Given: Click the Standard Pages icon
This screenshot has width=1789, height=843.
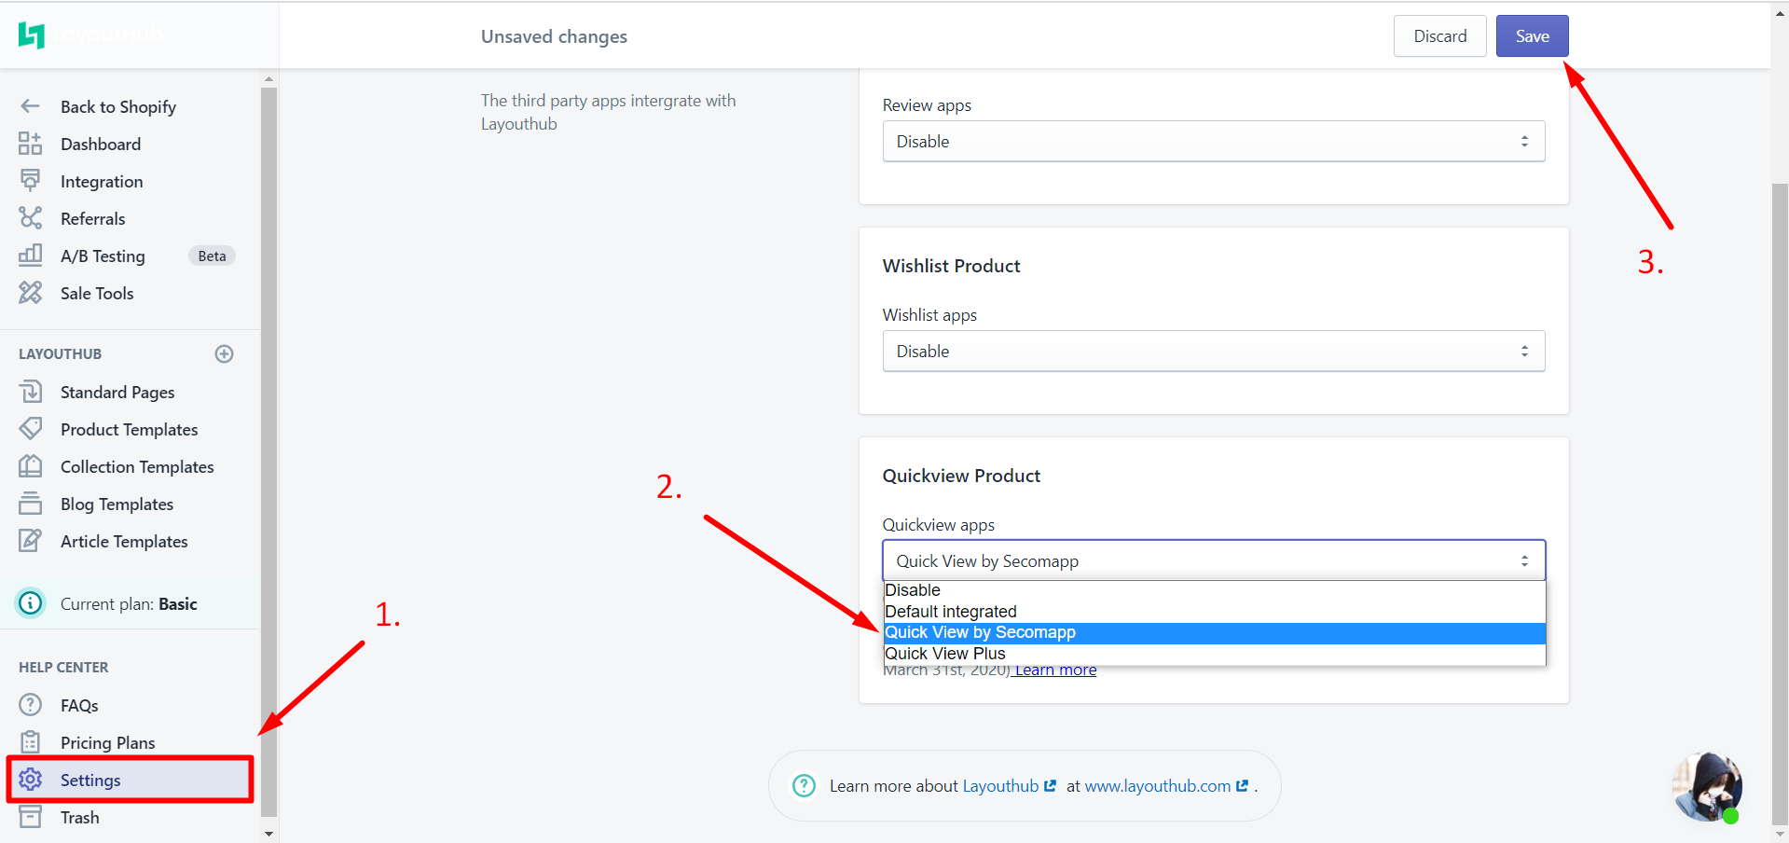Looking at the screenshot, I should [x=30, y=392].
